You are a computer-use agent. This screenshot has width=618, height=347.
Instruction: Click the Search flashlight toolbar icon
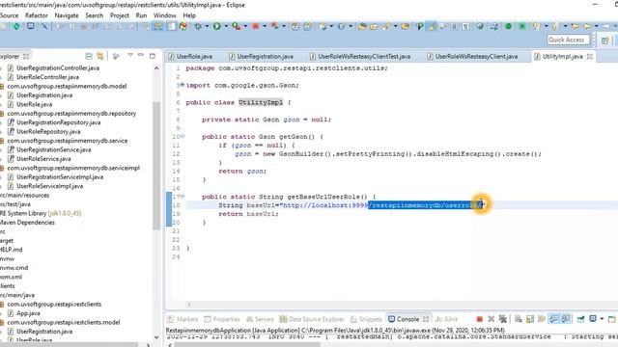tap(386, 26)
